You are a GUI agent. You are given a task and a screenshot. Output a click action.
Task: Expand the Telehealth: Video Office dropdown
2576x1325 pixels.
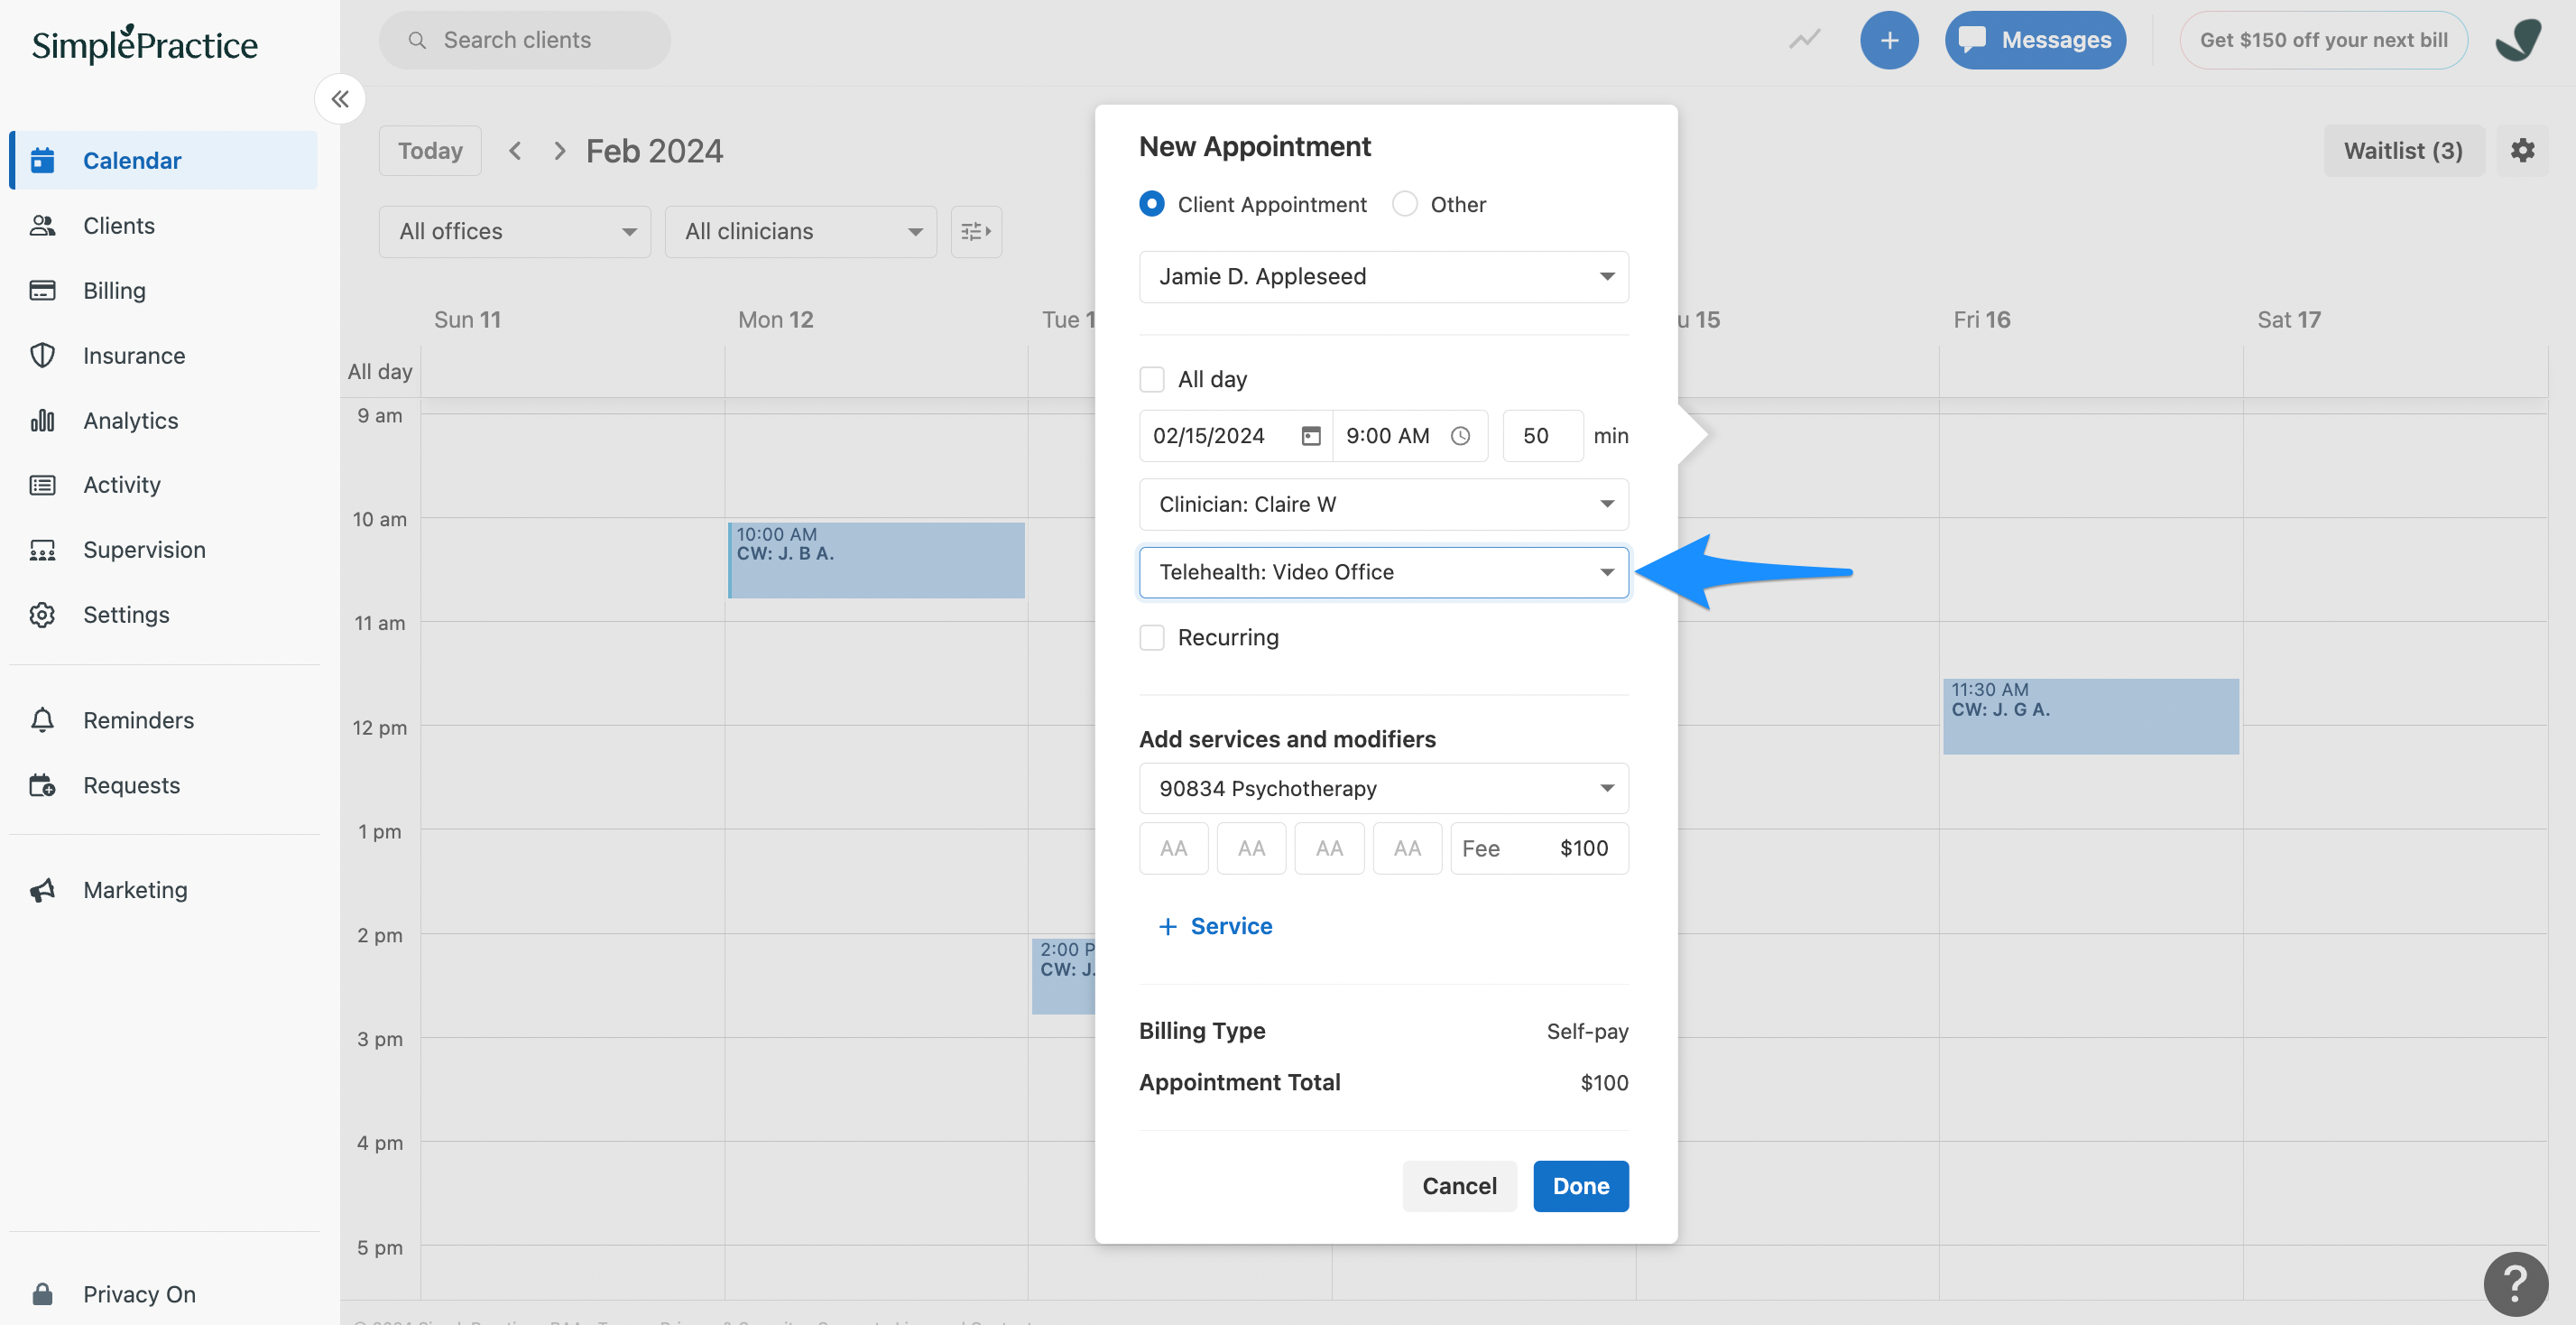coord(1383,572)
